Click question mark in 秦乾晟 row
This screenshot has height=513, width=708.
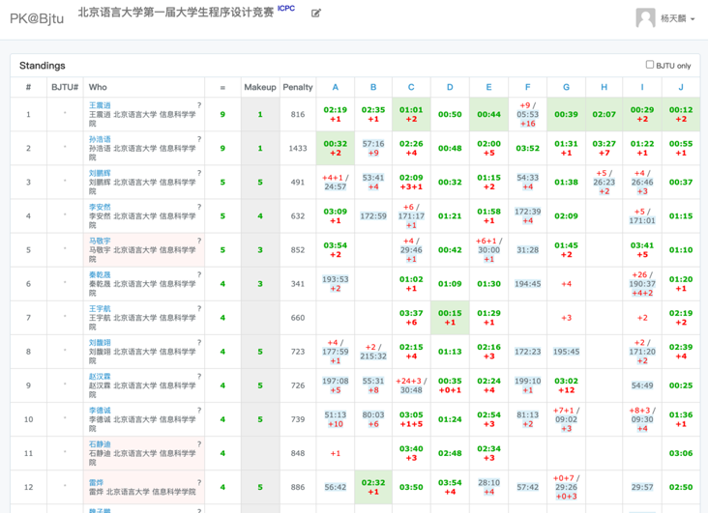coord(199,274)
